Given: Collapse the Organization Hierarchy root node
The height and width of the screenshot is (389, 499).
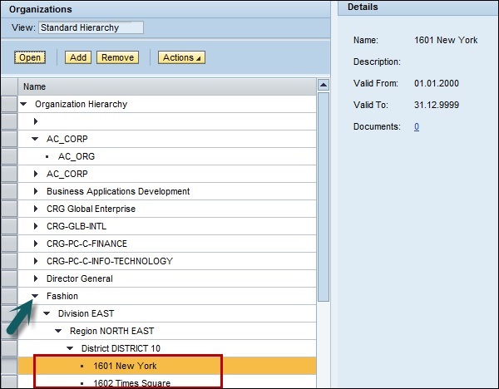Looking at the screenshot, I should pos(23,104).
